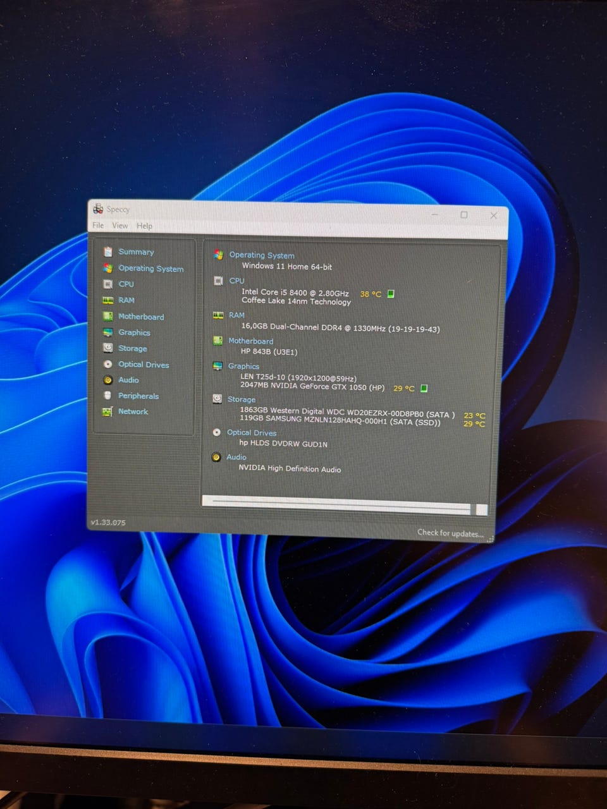Screen dimensions: 607x809
Task: Click the Audio icon in summary pane
Action: 216,457
